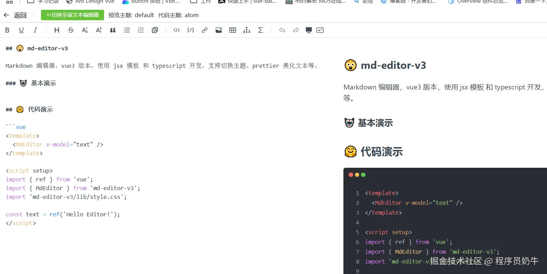
Task: Click the 切换至富文本编辑器 green button
Action: 72,15
